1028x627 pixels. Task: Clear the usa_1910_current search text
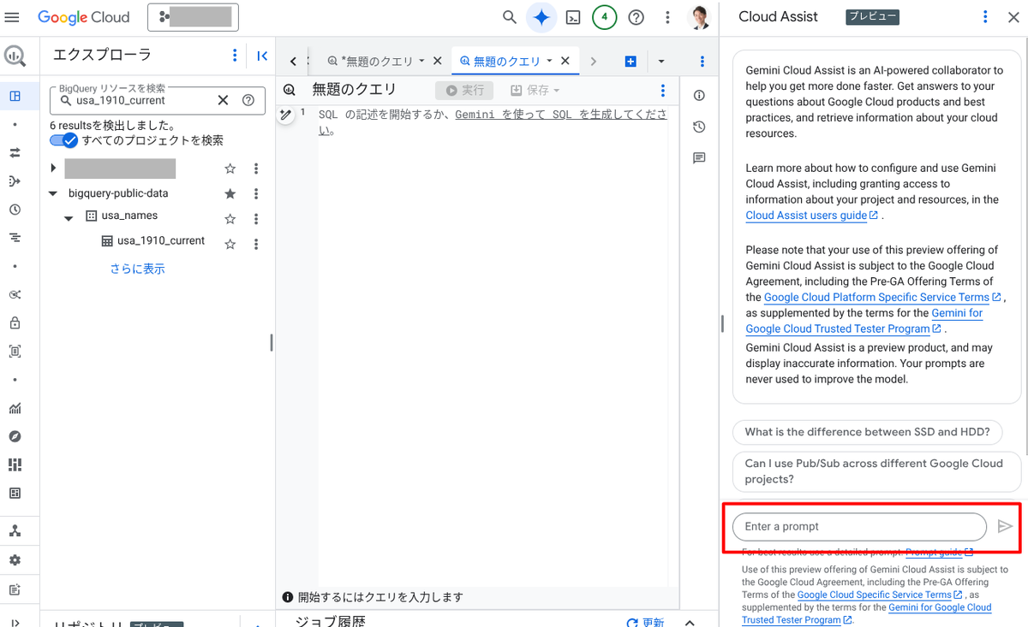(x=223, y=100)
